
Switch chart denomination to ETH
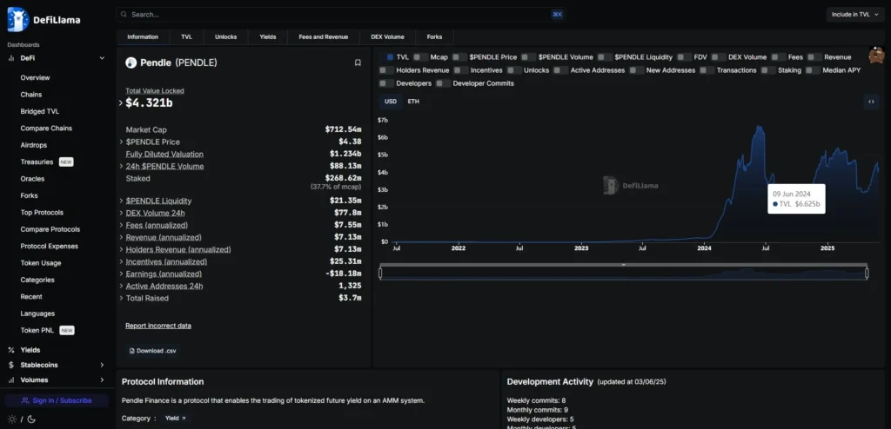point(413,102)
